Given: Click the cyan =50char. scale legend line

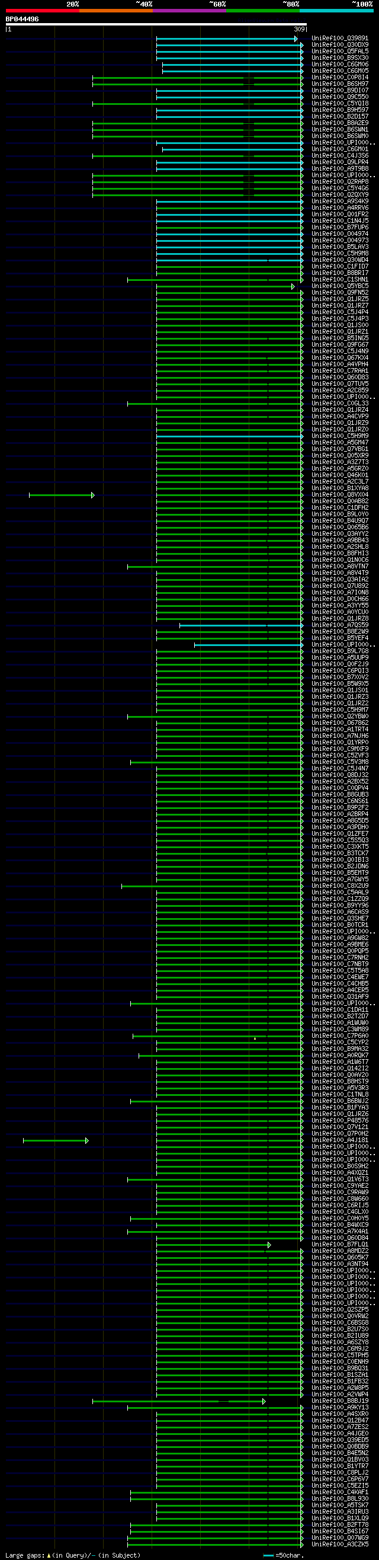Looking at the screenshot, I should (268, 1555).
